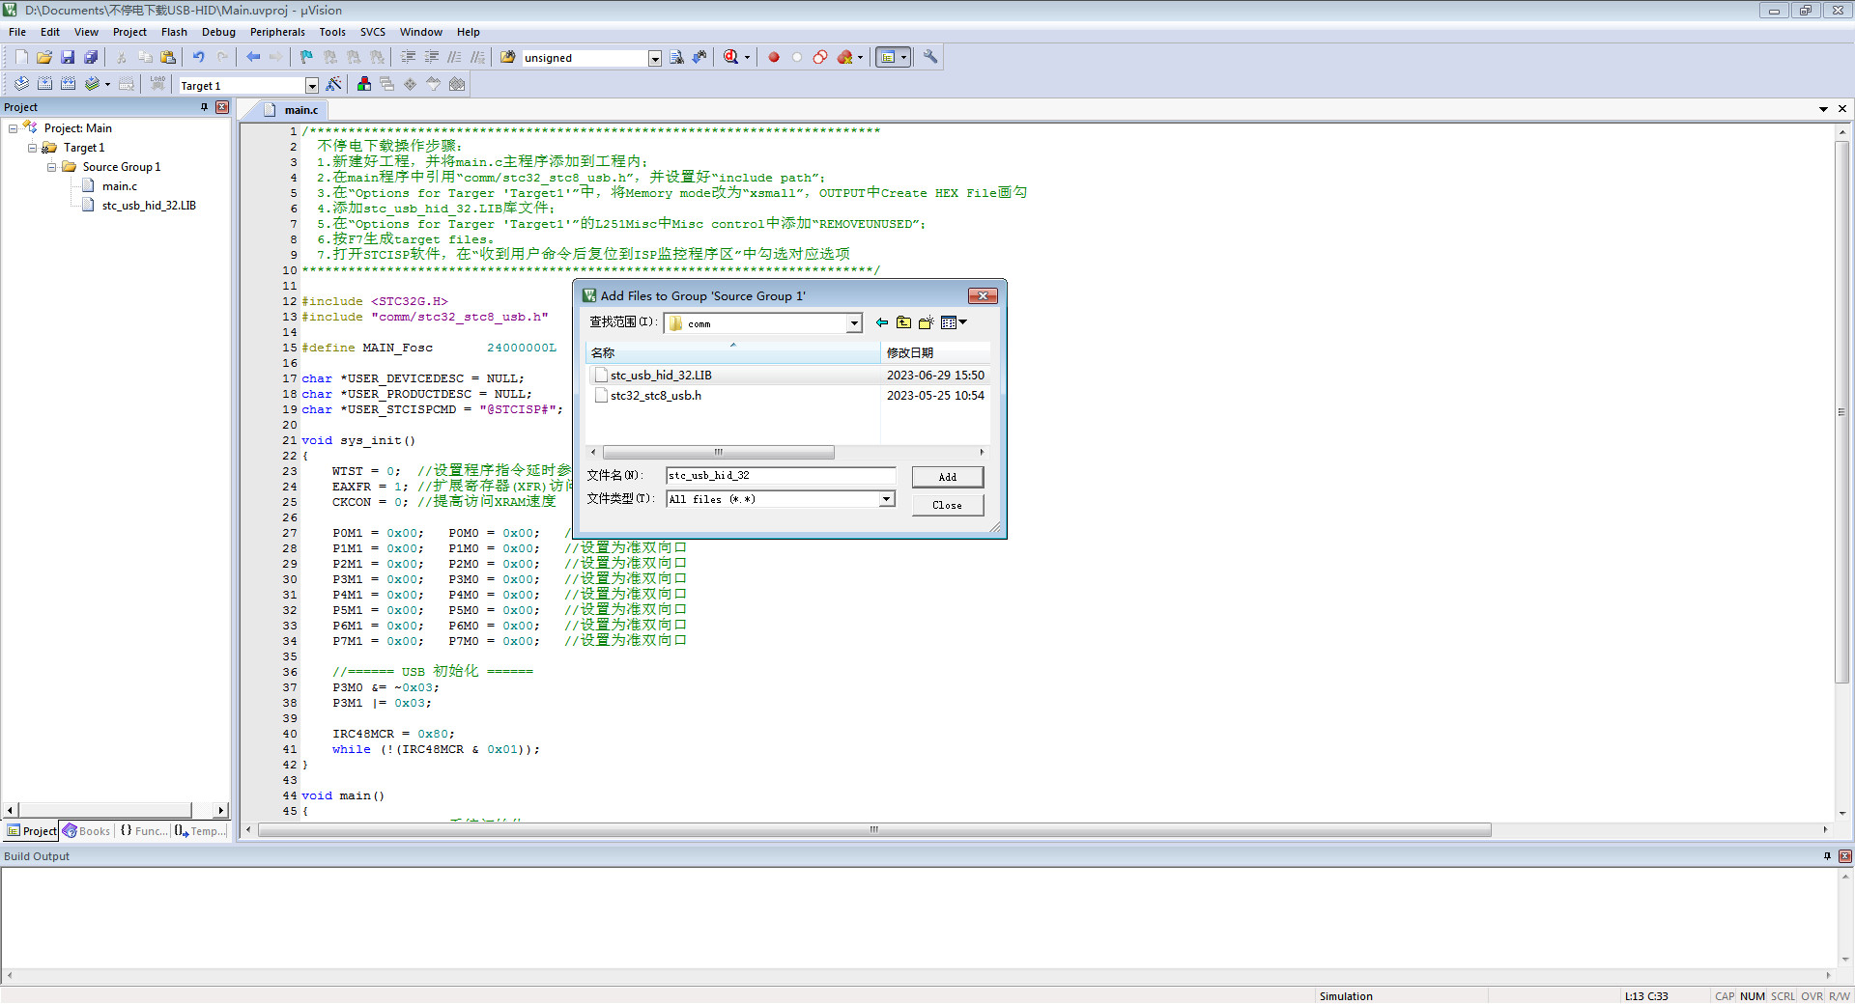The width and height of the screenshot is (1855, 1004).
Task: Download code with the LOAD icon
Action: (157, 84)
